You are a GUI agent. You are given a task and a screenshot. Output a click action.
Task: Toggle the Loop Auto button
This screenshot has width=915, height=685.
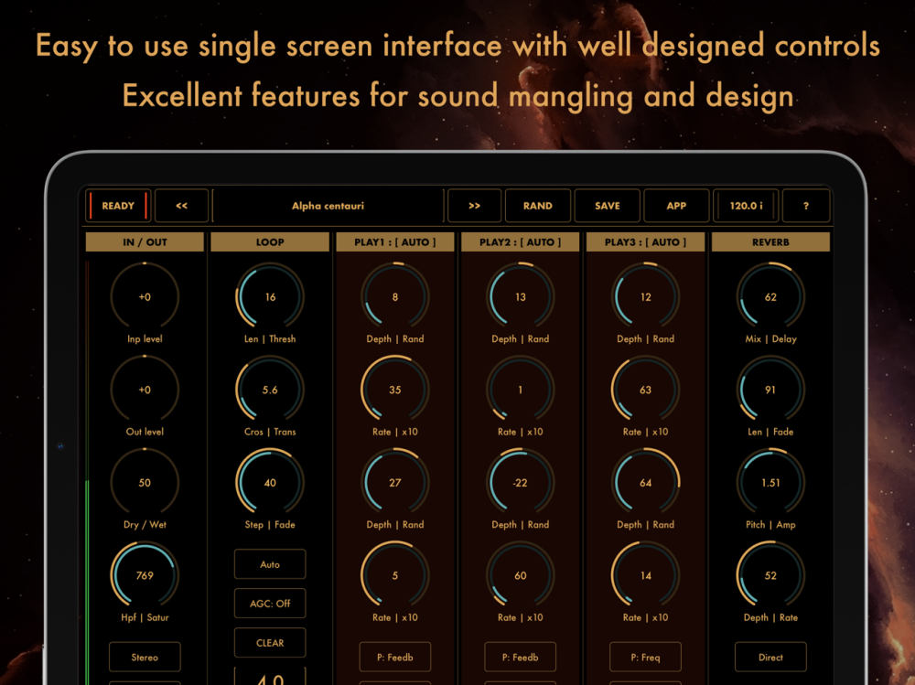point(270,564)
